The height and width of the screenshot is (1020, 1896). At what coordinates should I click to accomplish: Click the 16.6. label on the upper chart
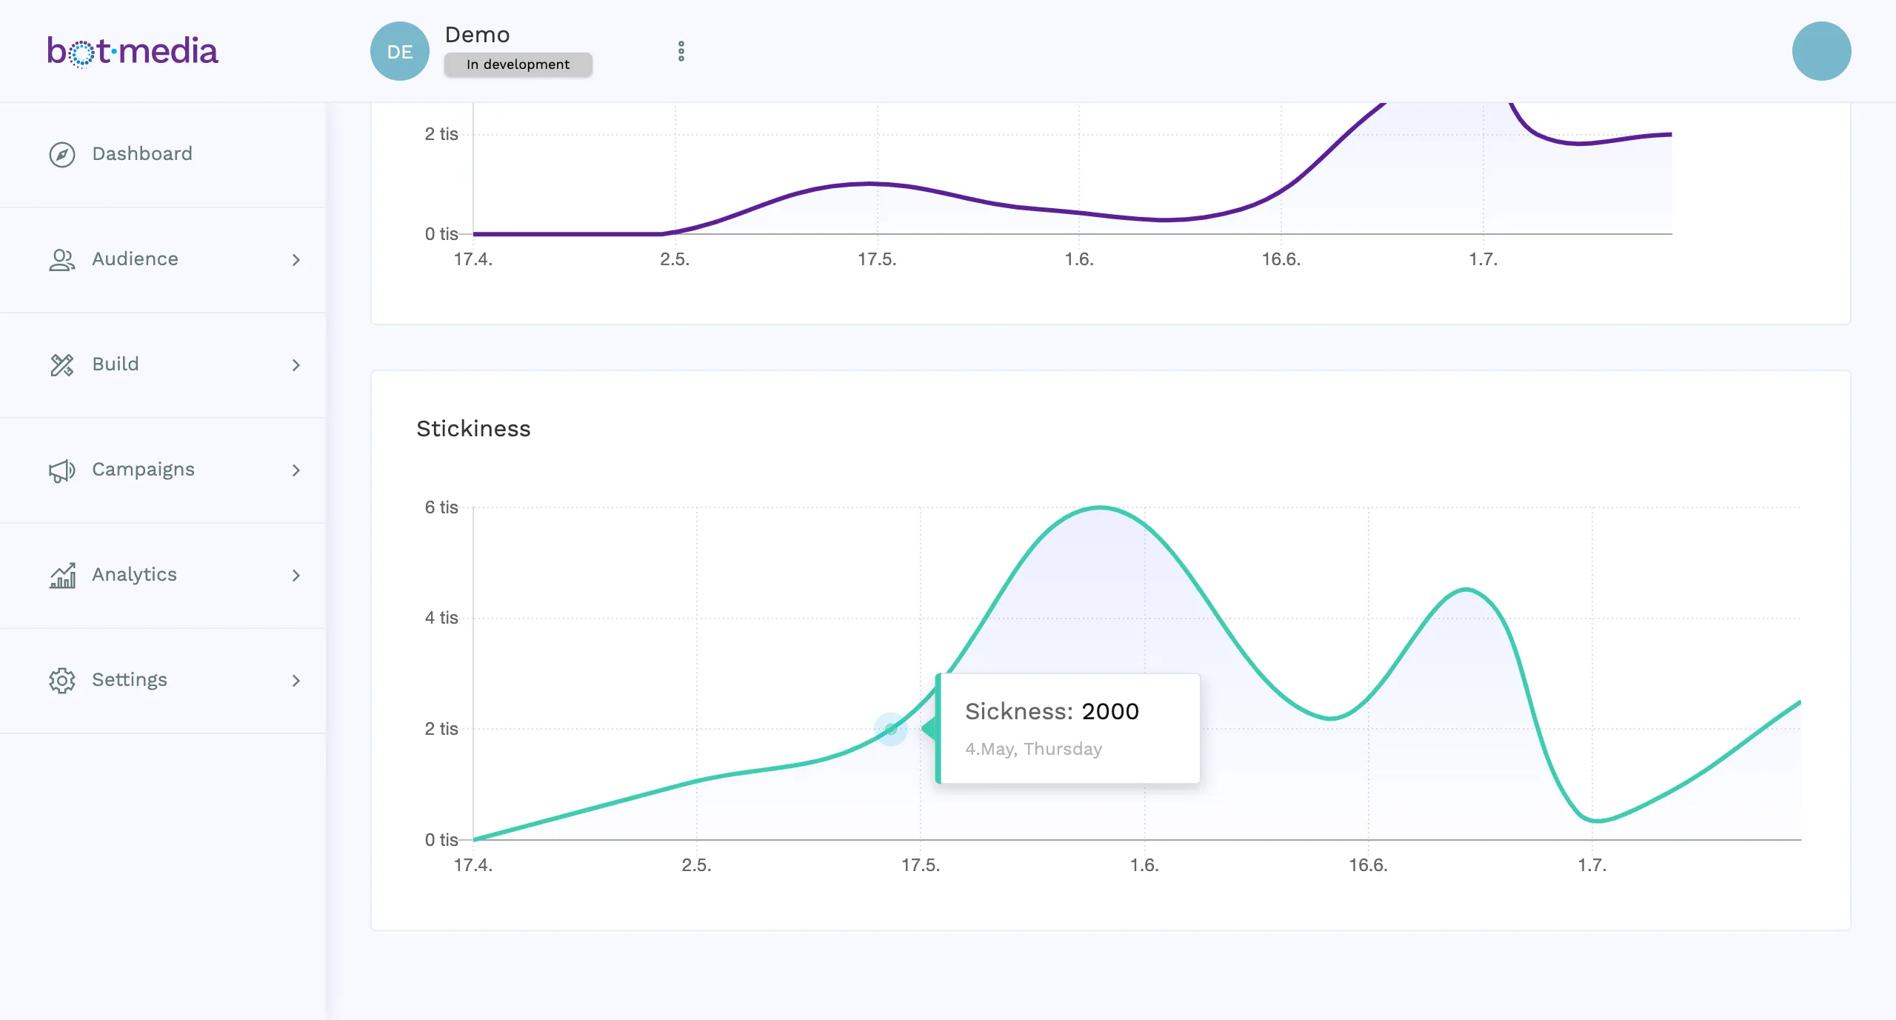(x=1281, y=259)
